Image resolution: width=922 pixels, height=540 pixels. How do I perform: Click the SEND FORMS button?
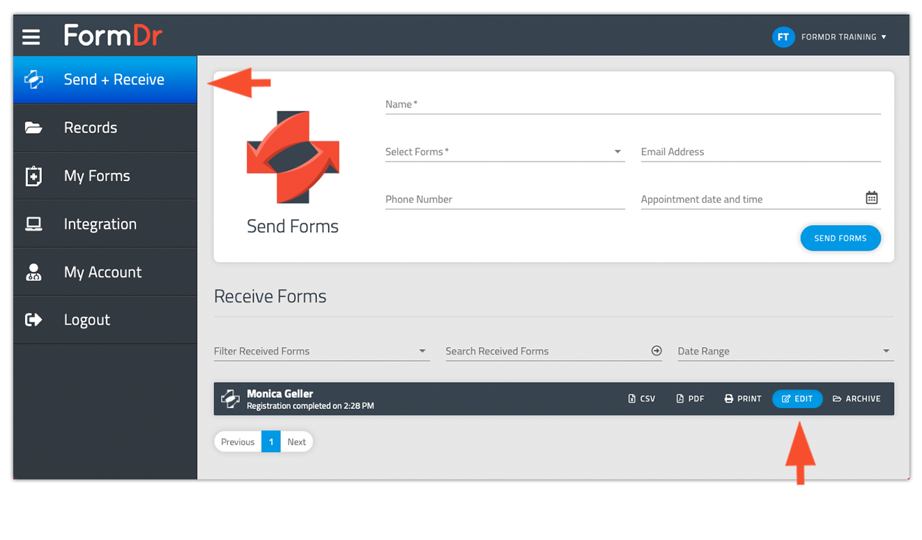(840, 238)
